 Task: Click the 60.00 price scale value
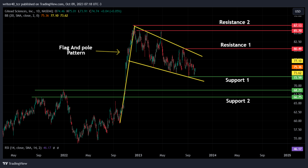(297, 121)
